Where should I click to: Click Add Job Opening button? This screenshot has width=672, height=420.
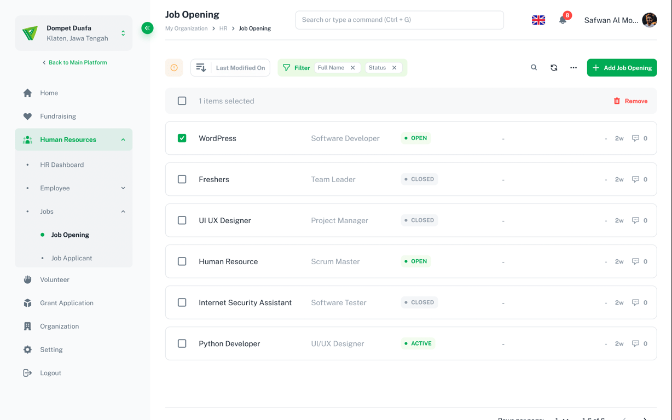(622, 68)
